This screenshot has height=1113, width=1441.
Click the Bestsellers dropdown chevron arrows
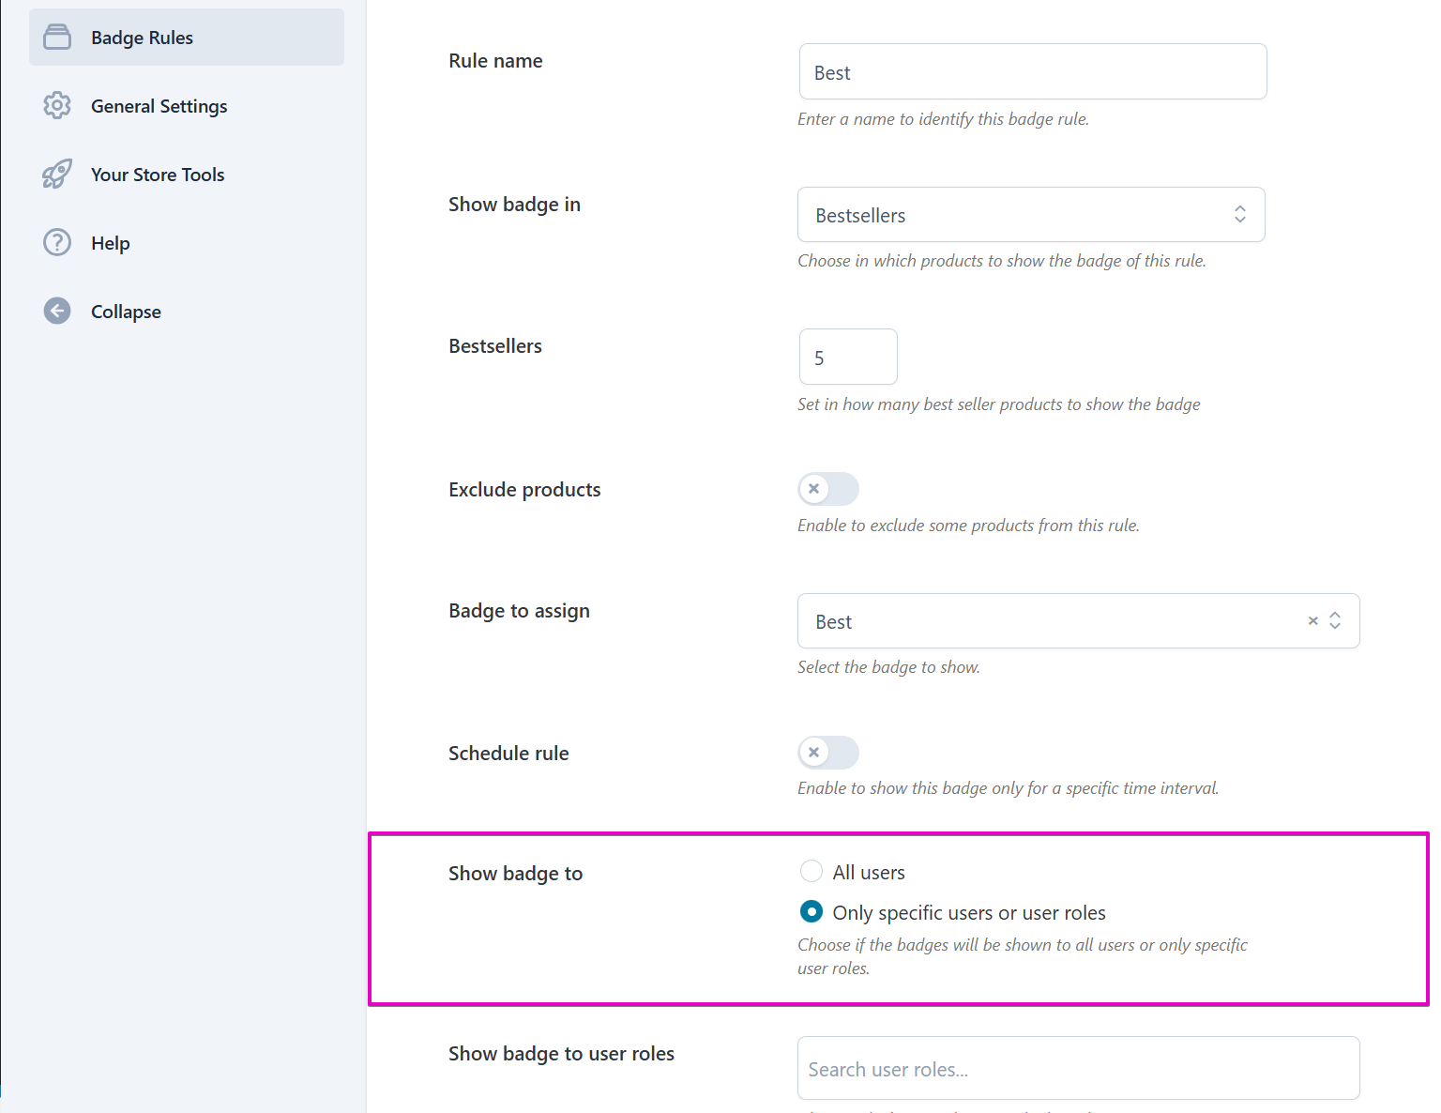(x=1239, y=215)
